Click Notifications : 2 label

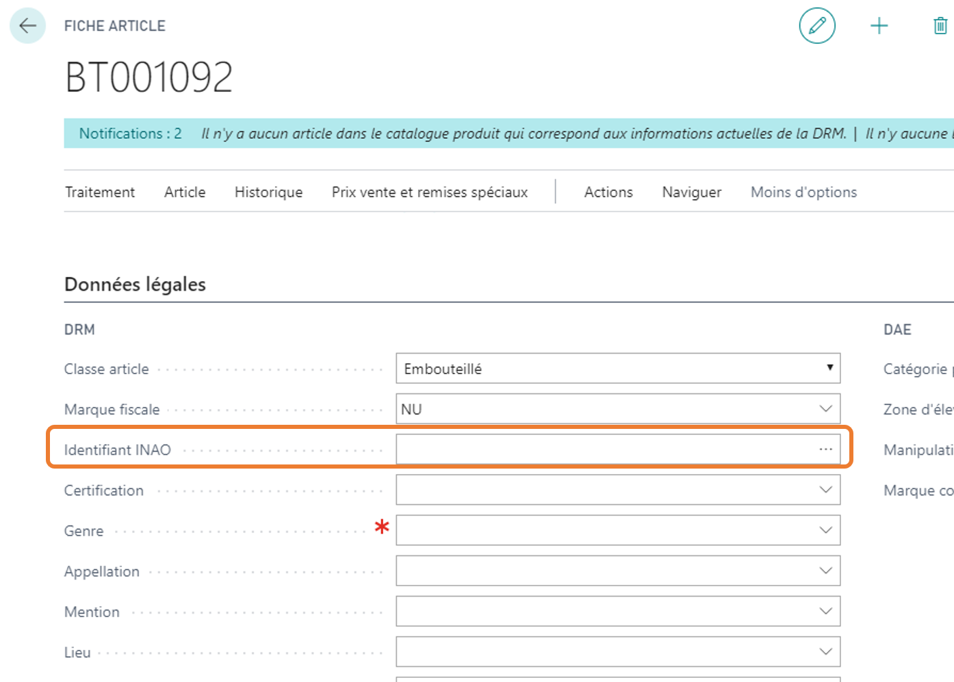point(130,133)
